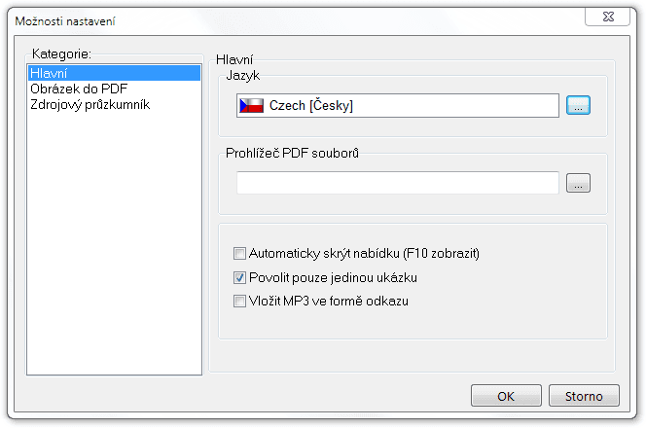
Task: Focus the Prohlížeč PDF souborů text field
Action: point(398,183)
